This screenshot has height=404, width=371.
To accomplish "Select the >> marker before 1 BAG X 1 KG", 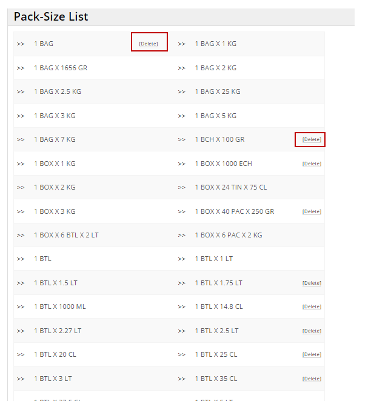I will pos(182,44).
